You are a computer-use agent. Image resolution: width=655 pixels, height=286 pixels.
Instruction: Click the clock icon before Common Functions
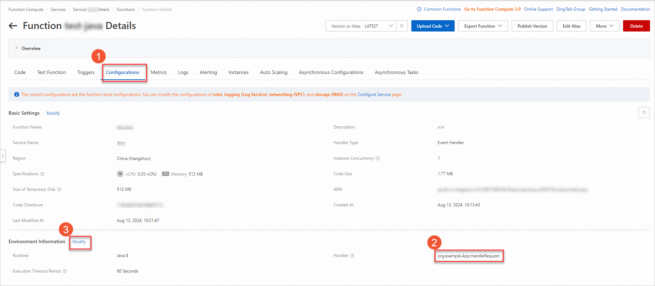point(419,9)
